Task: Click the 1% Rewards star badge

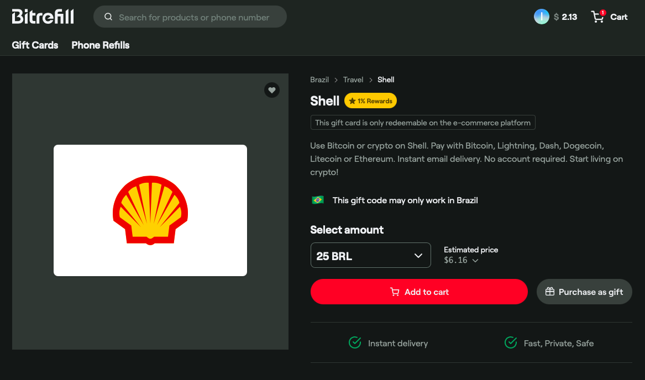Action: click(x=370, y=101)
